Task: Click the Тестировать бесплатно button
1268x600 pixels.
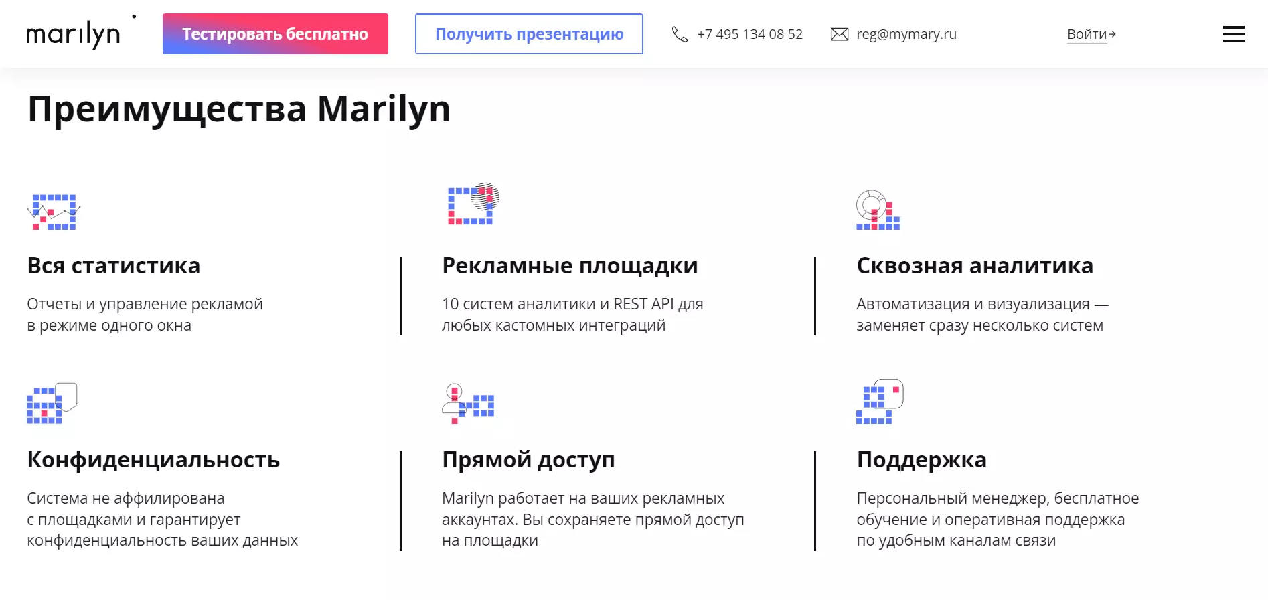Action: (x=275, y=34)
